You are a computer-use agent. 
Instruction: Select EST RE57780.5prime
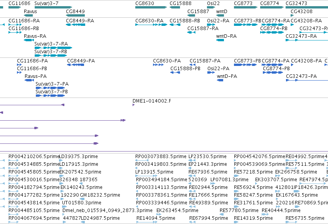pos(222,214)
